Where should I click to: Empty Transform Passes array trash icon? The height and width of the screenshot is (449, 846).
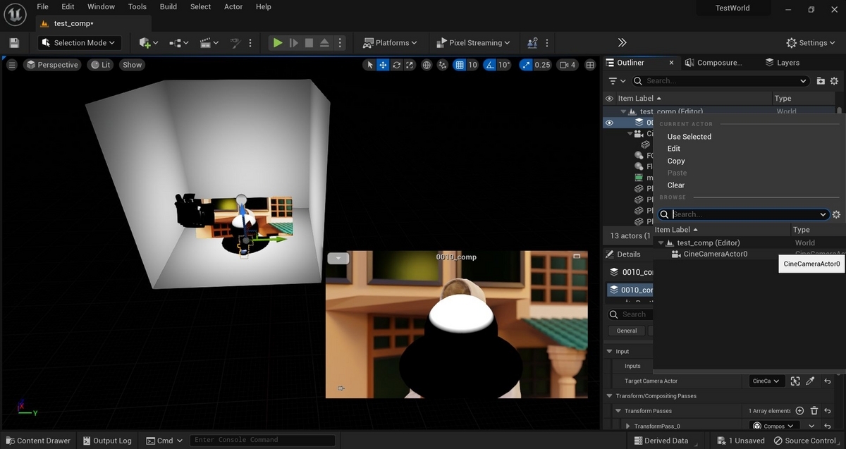pyautogui.click(x=814, y=411)
